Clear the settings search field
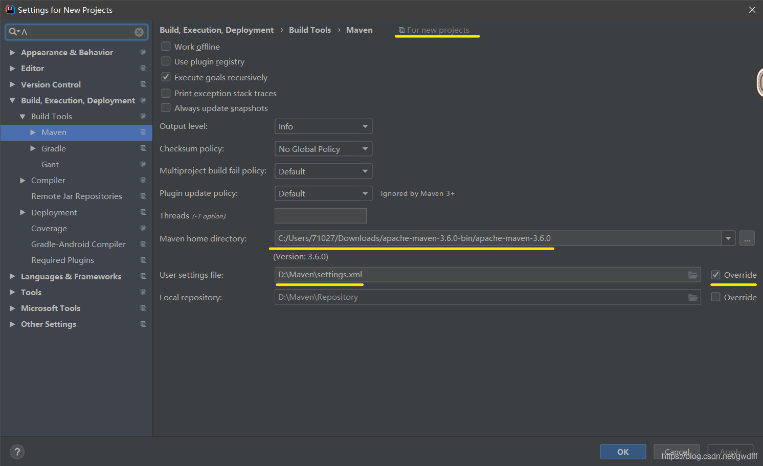The width and height of the screenshot is (763, 466). pos(139,32)
